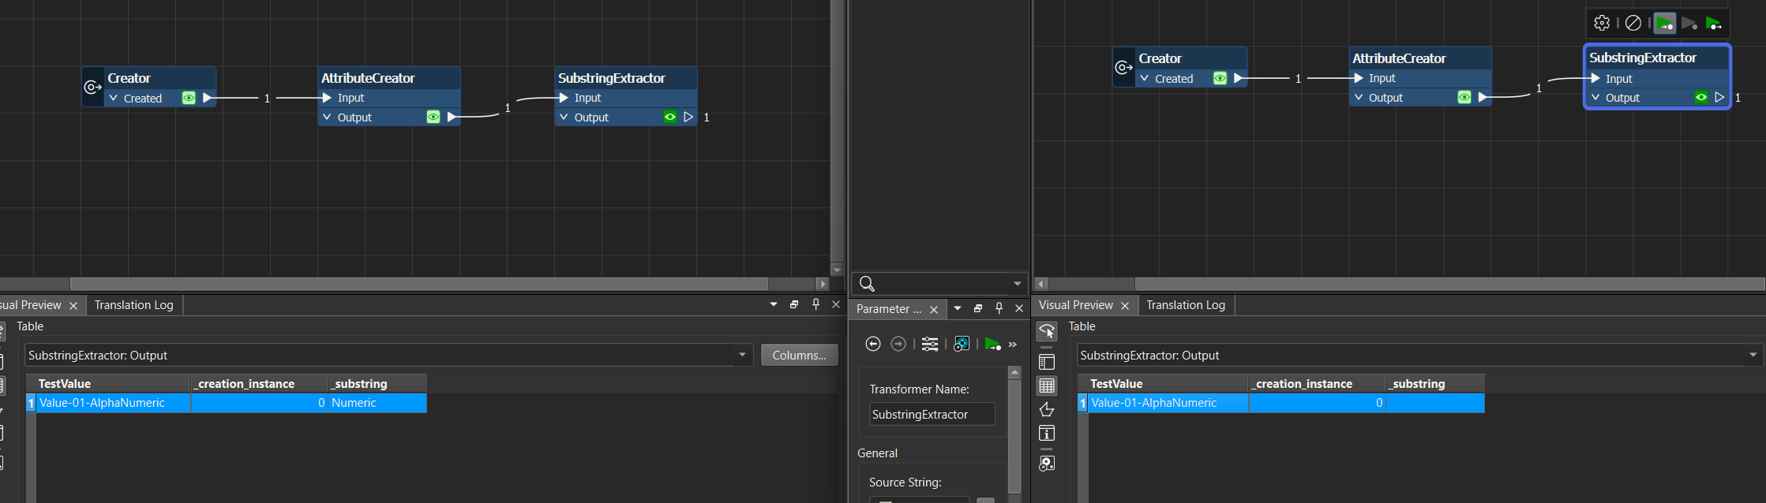Show more Parameter Editor toolbar items
Image resolution: width=1766 pixels, height=503 pixels.
tap(1013, 345)
